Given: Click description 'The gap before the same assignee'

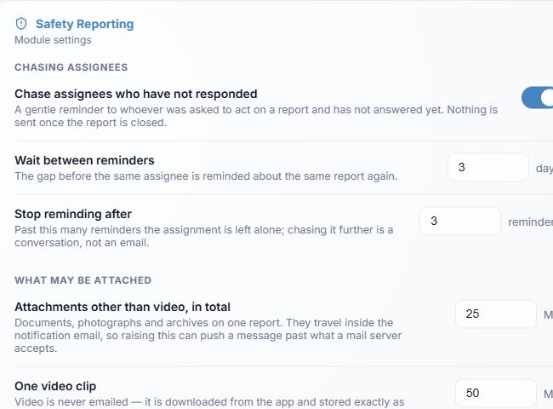Looking at the screenshot, I should 206,176.
